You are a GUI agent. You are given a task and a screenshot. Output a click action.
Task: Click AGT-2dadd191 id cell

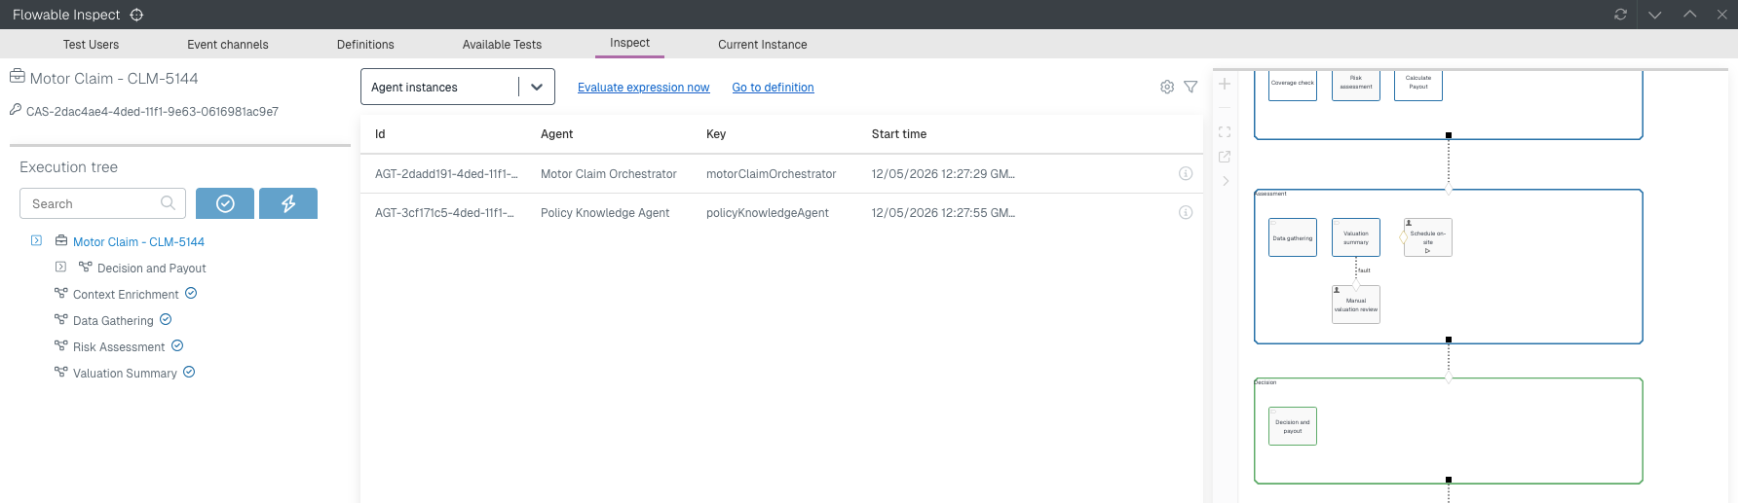[446, 174]
